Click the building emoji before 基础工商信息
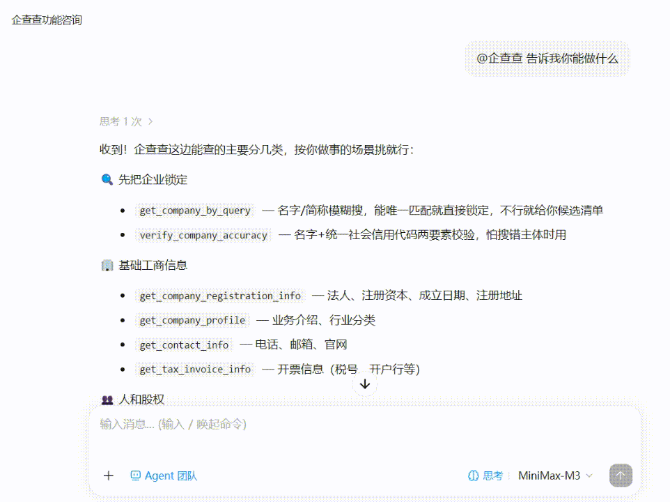670x502 pixels. [107, 266]
